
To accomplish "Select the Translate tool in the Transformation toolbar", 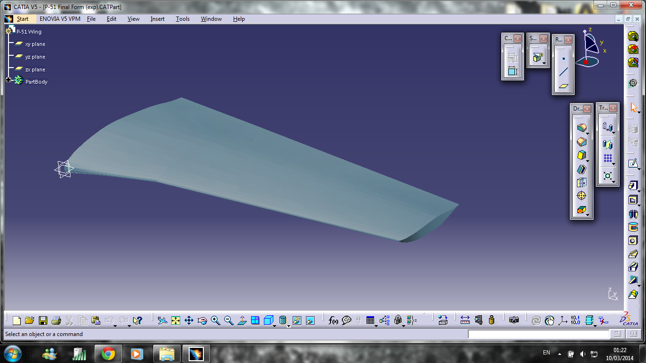I will point(608,126).
